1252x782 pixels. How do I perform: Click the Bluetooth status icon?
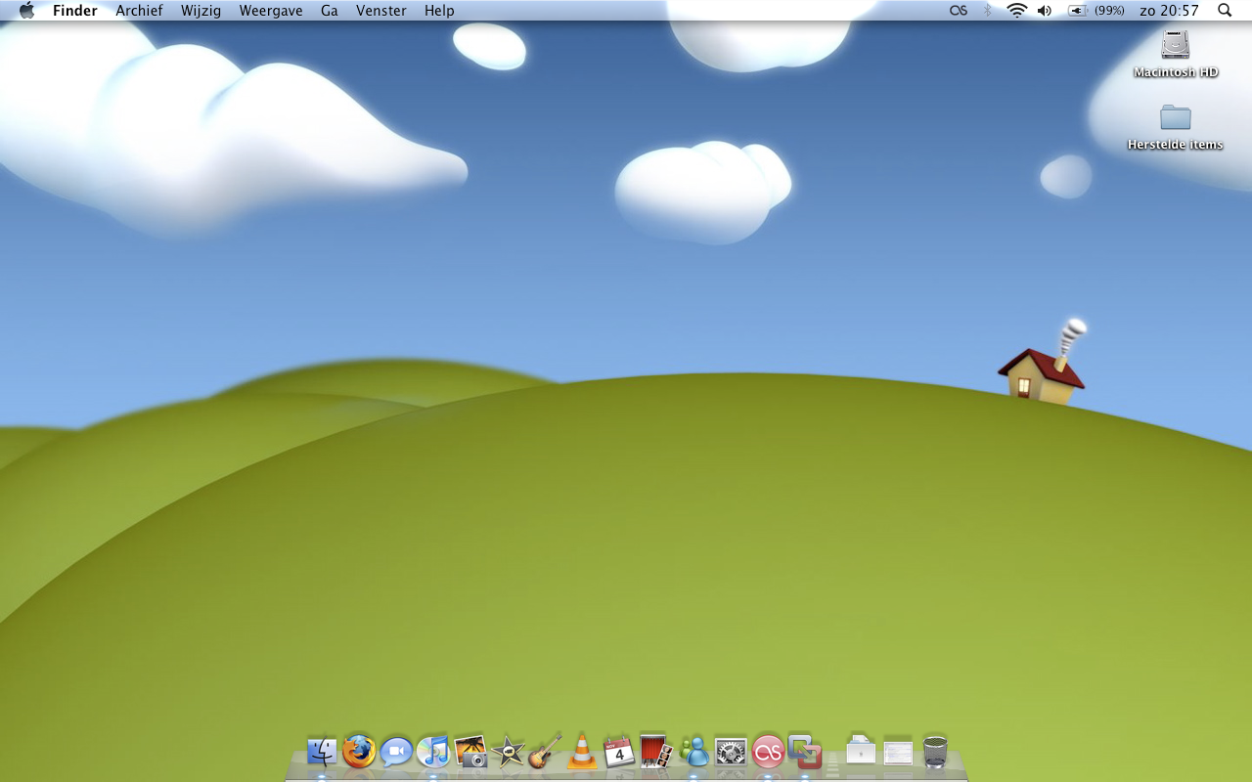(988, 11)
